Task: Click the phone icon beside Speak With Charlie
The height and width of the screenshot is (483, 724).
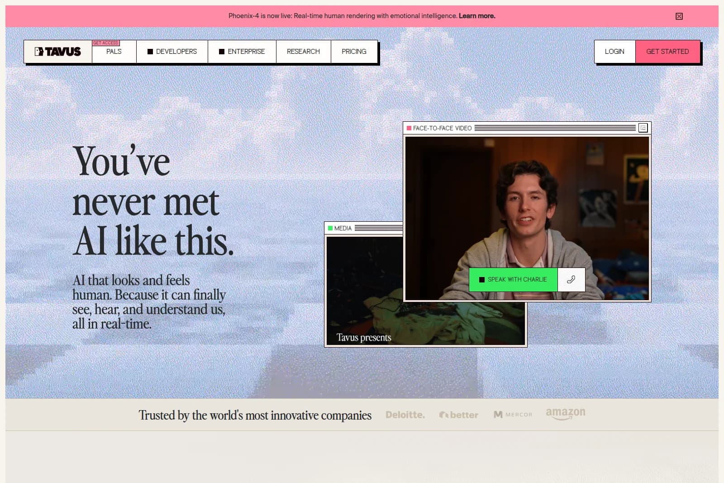Action: click(x=571, y=280)
